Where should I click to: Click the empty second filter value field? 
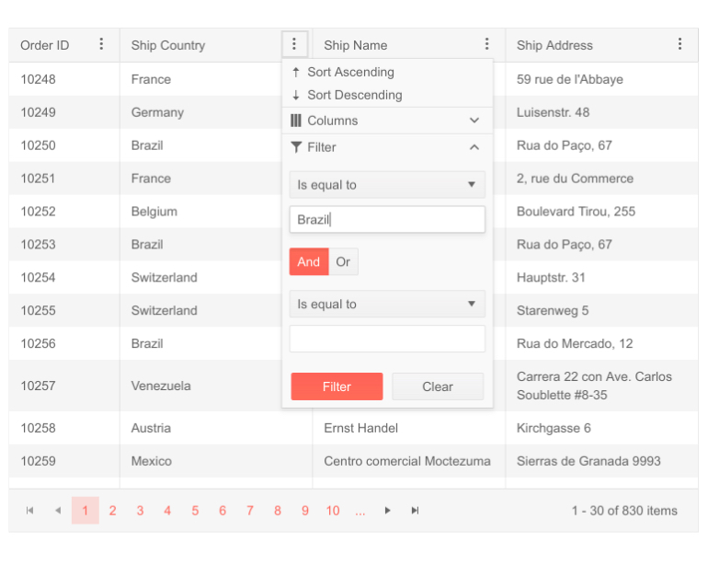[387, 339]
